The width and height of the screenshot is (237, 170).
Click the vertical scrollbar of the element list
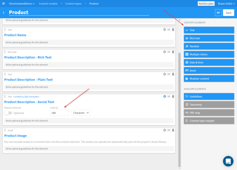point(179,110)
